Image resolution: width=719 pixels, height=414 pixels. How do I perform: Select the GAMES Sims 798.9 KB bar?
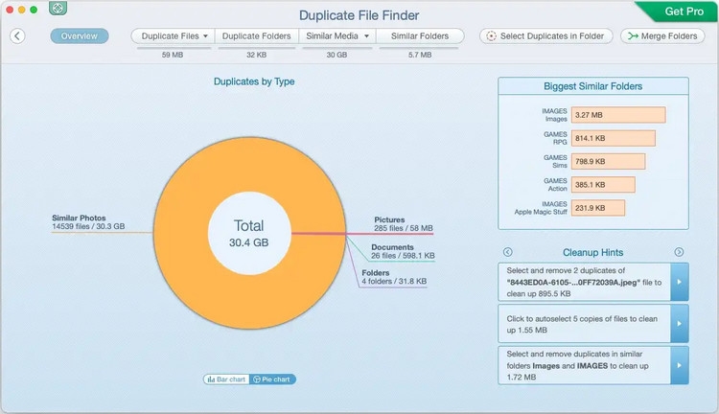[608, 161]
